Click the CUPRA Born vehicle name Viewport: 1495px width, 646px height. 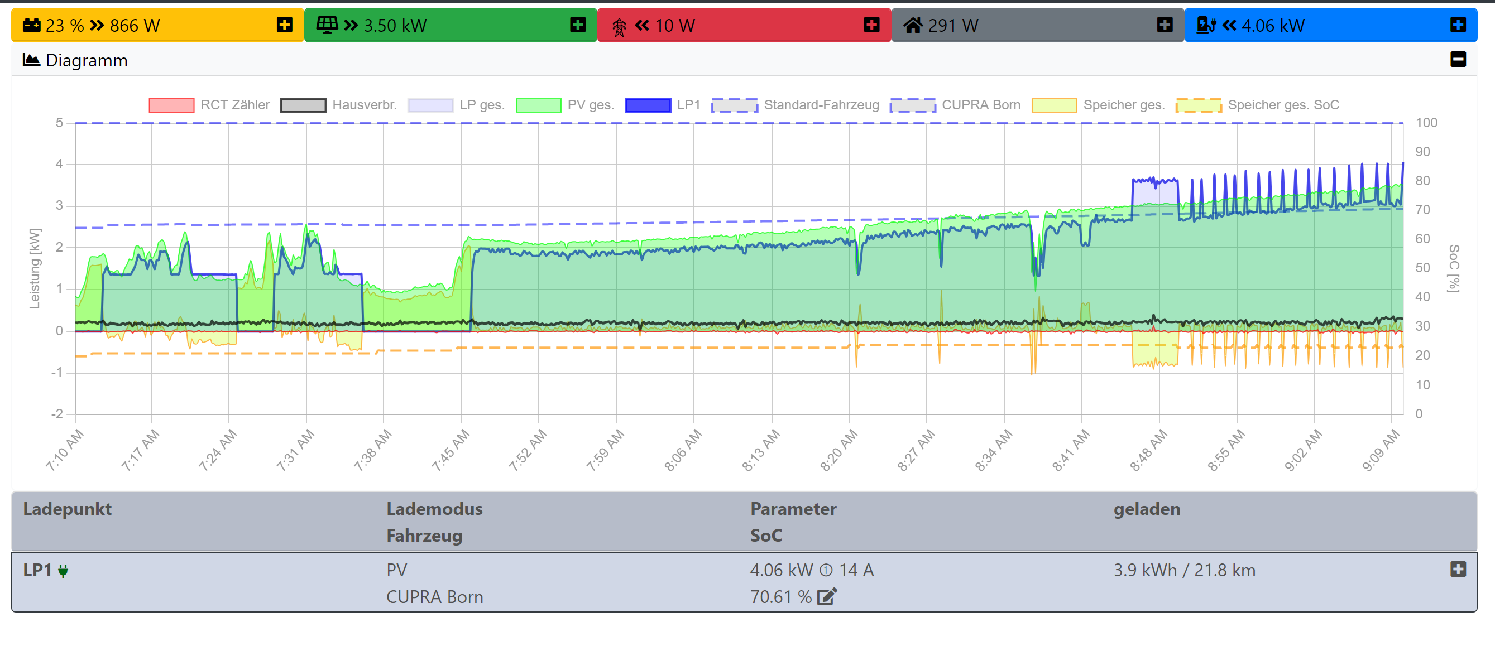click(x=434, y=596)
